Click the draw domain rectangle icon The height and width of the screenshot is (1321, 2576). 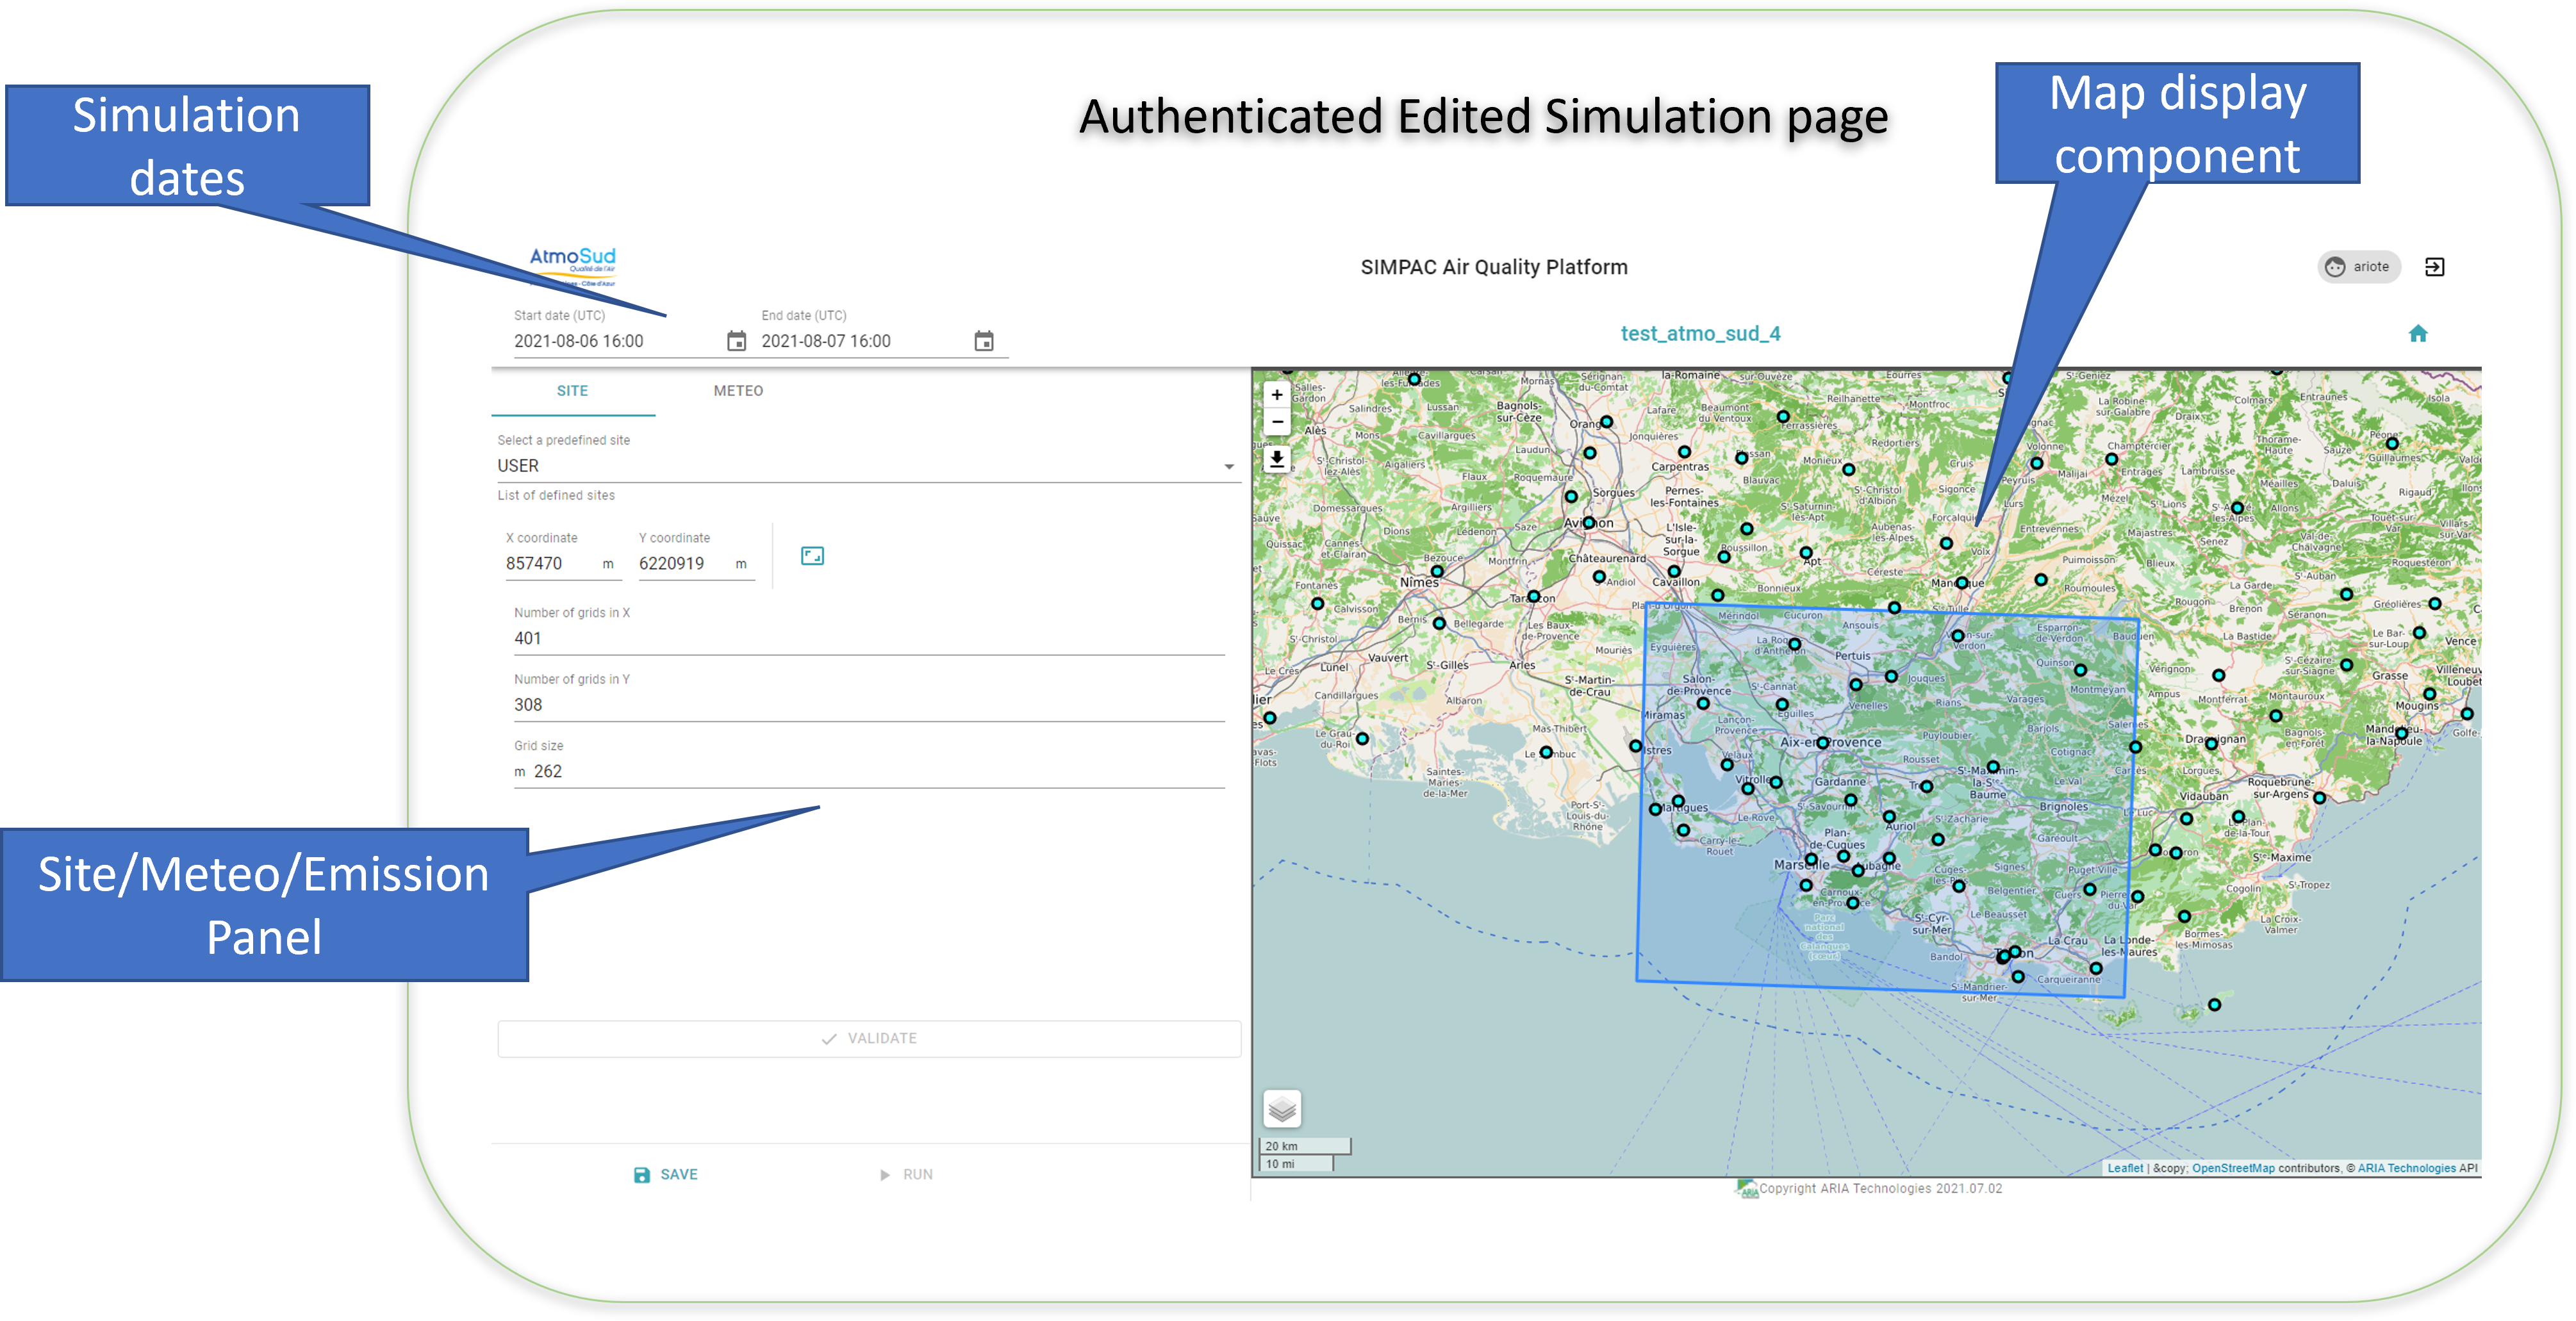[812, 556]
